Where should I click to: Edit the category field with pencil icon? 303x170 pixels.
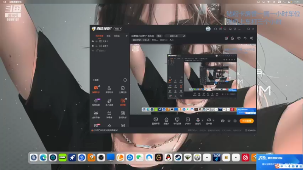175,36
